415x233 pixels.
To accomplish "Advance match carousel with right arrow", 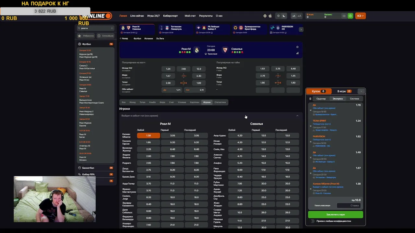I will point(301,29).
